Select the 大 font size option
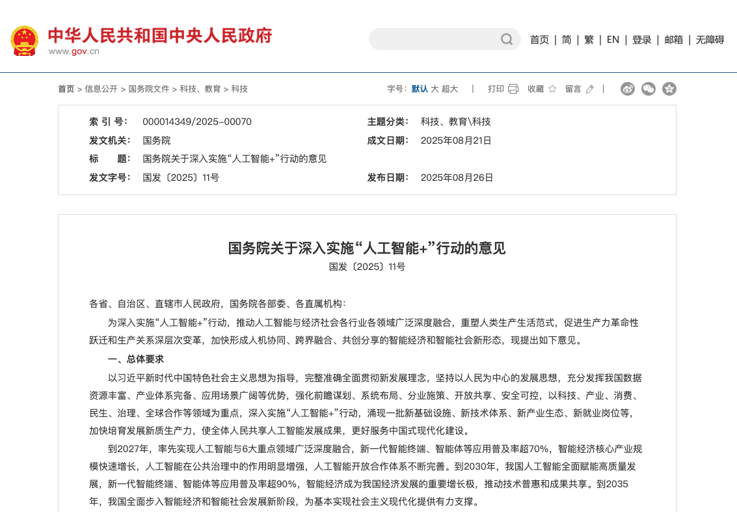Image resolution: width=737 pixels, height=512 pixels. (x=434, y=88)
